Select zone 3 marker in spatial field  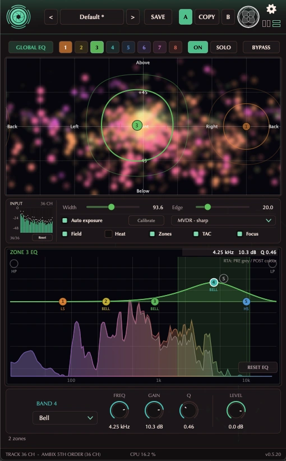[x=137, y=126]
